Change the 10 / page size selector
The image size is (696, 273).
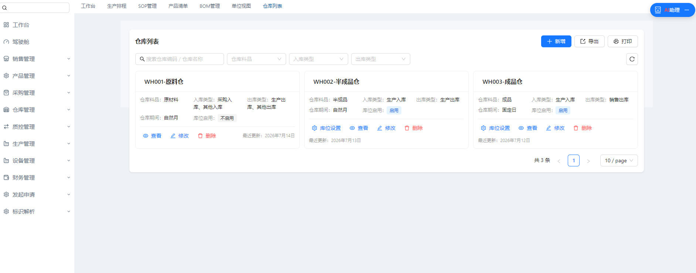(619, 160)
